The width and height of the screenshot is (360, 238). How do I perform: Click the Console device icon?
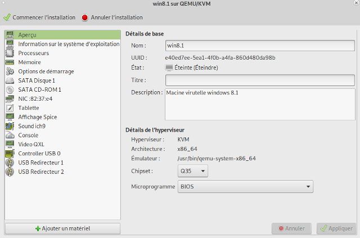coord(10,135)
